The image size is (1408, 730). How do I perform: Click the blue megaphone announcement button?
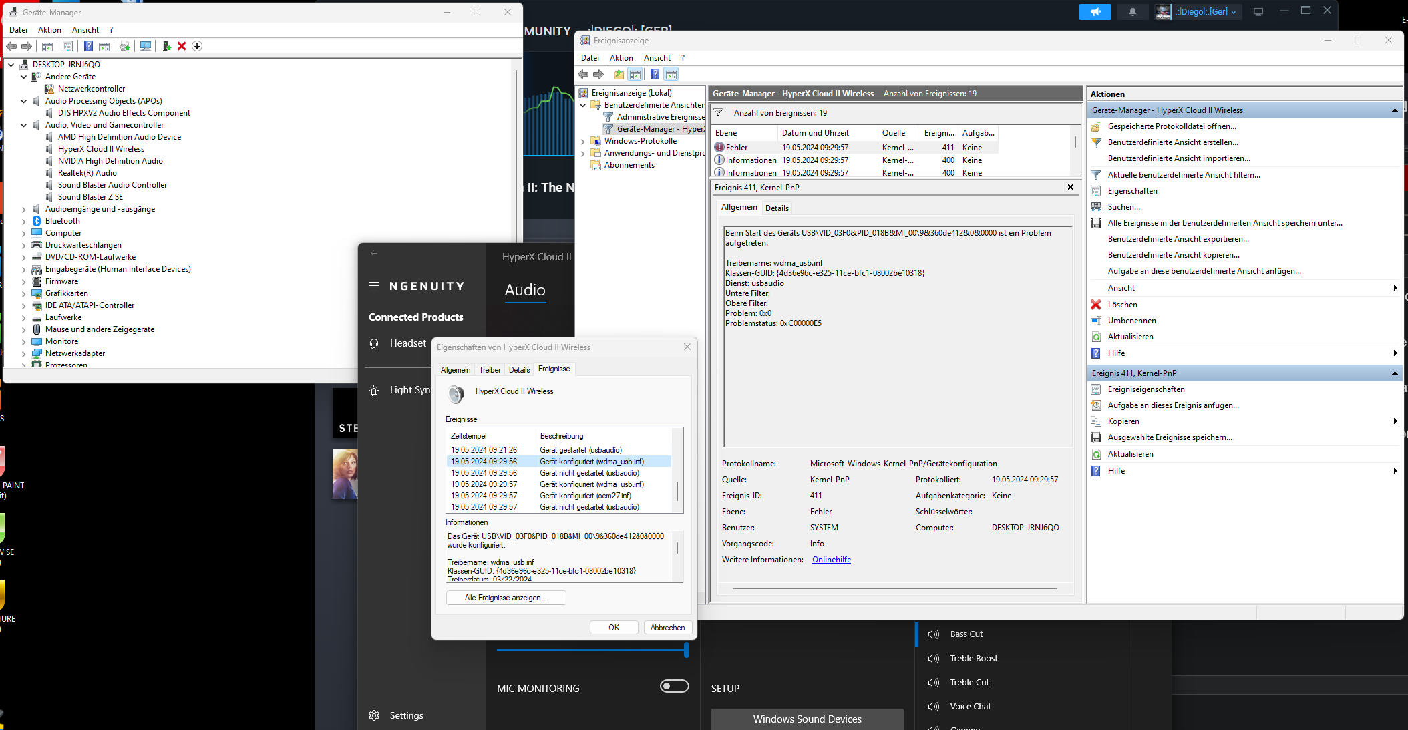[x=1095, y=11]
